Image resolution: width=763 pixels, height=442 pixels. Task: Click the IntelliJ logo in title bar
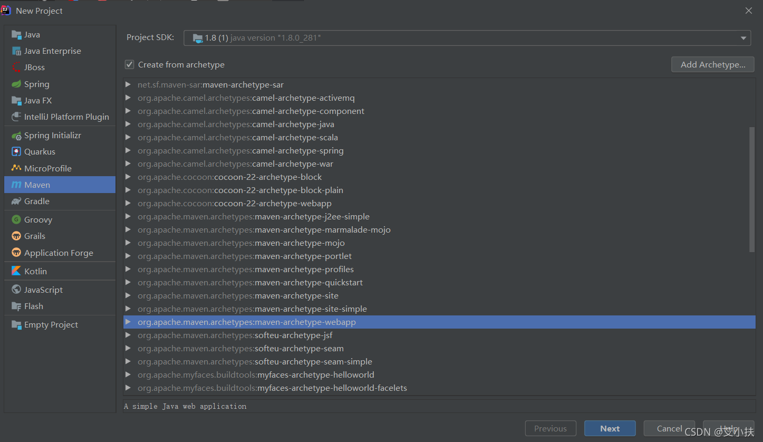point(6,11)
